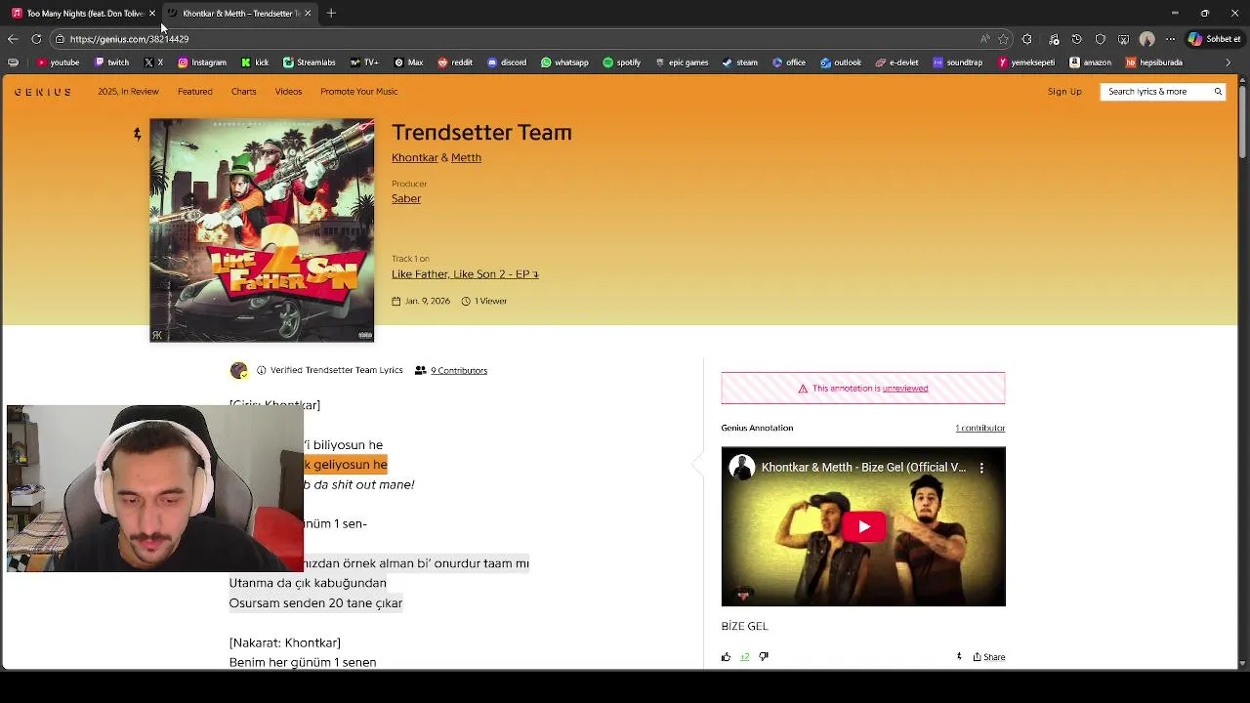This screenshot has height=703, width=1250.
Task: Open the steam bookmark
Action: [x=740, y=62]
